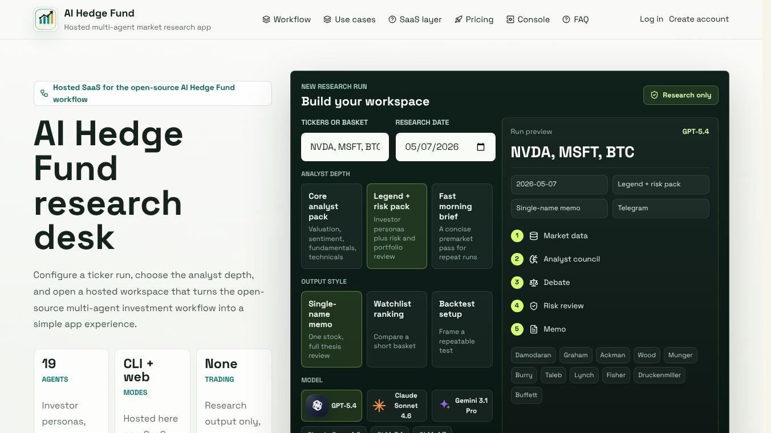Click the Damodaran persona chip
The image size is (771, 433).
click(x=533, y=355)
